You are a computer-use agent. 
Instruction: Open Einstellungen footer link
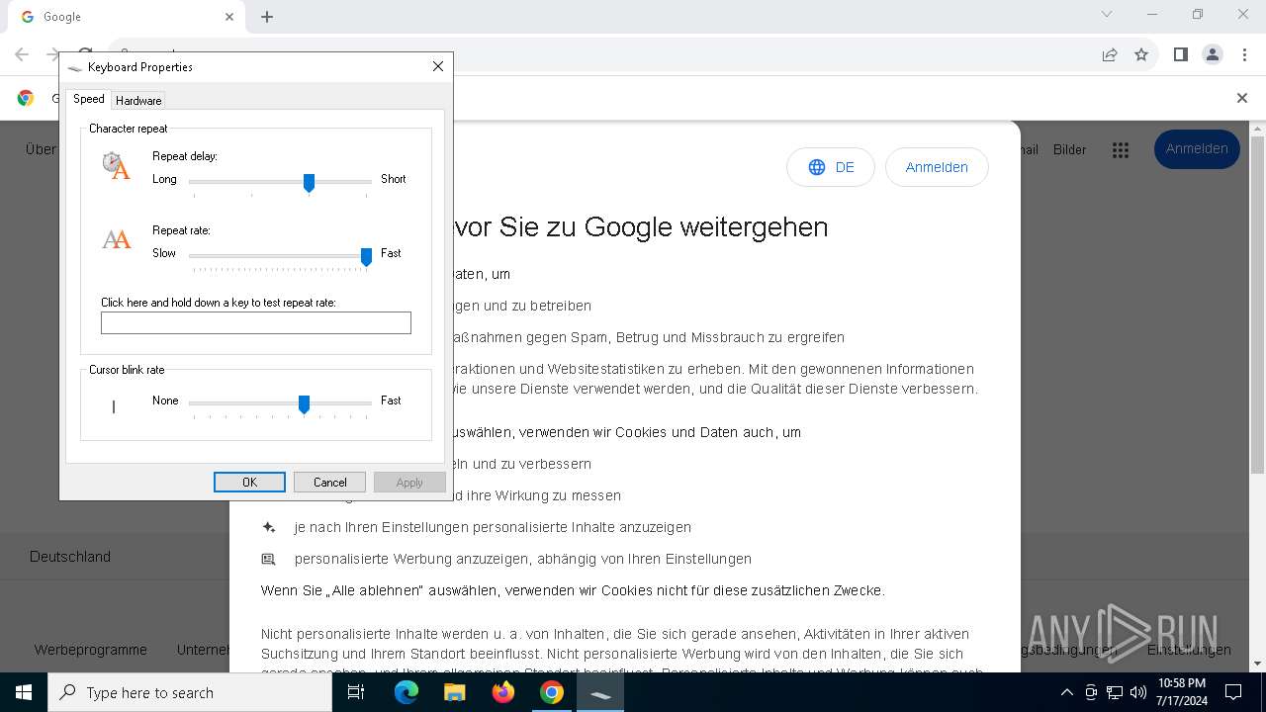1189,650
